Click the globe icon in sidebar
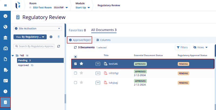The image size is (216, 110). pyautogui.click(x=5, y=27)
